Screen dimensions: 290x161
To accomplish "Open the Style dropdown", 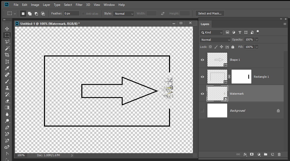I will click(123, 14).
